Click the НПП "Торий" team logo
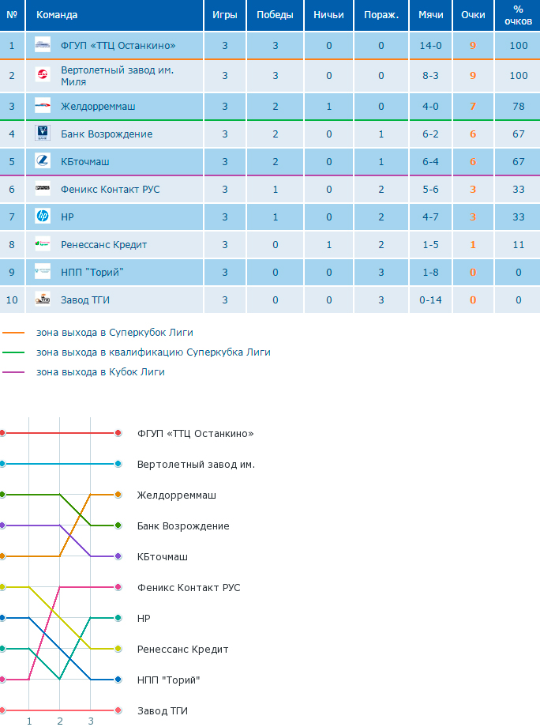 tap(43, 271)
